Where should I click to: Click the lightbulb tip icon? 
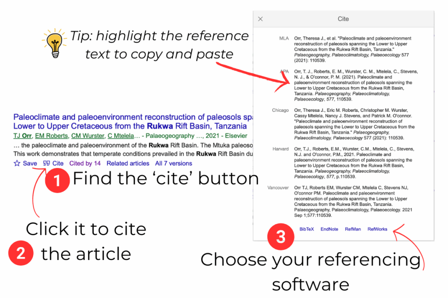pyautogui.click(x=53, y=41)
